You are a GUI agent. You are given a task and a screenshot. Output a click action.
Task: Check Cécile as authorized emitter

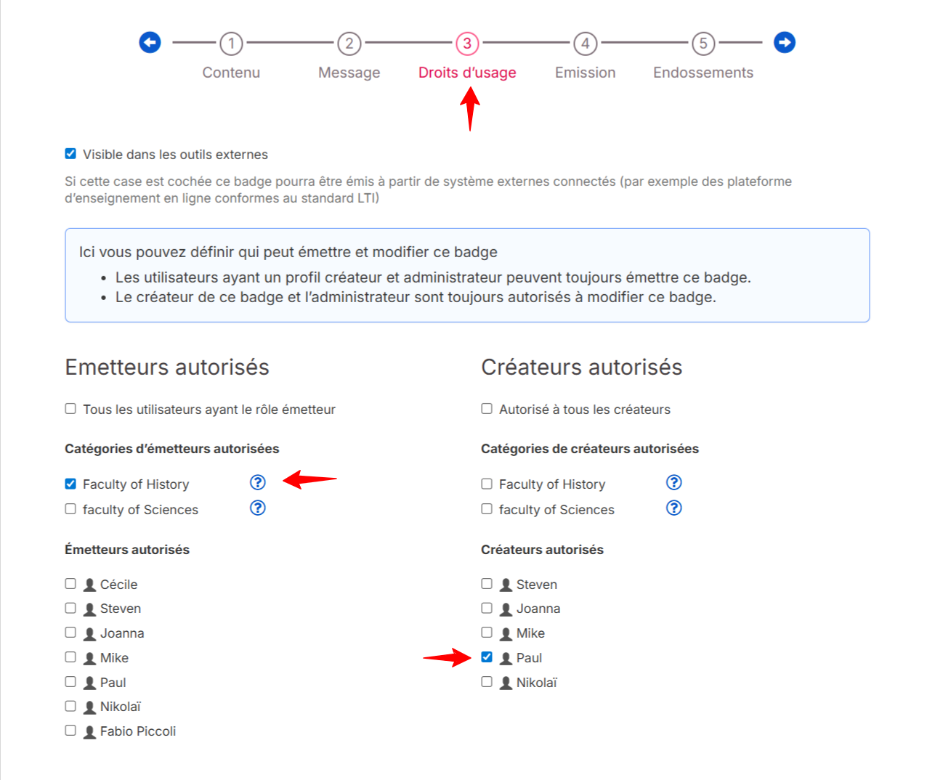tap(70, 584)
